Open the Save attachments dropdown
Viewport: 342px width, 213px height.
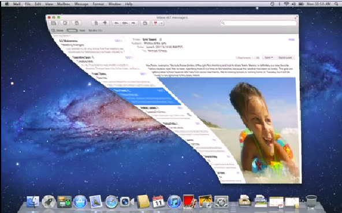click(269, 58)
